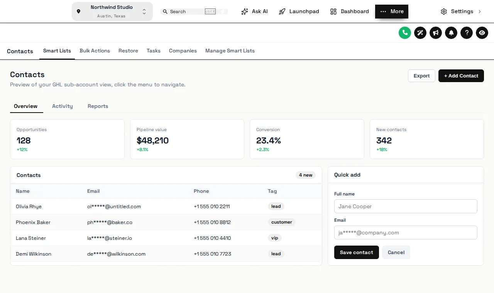Select the Tasks tab

(x=154, y=51)
